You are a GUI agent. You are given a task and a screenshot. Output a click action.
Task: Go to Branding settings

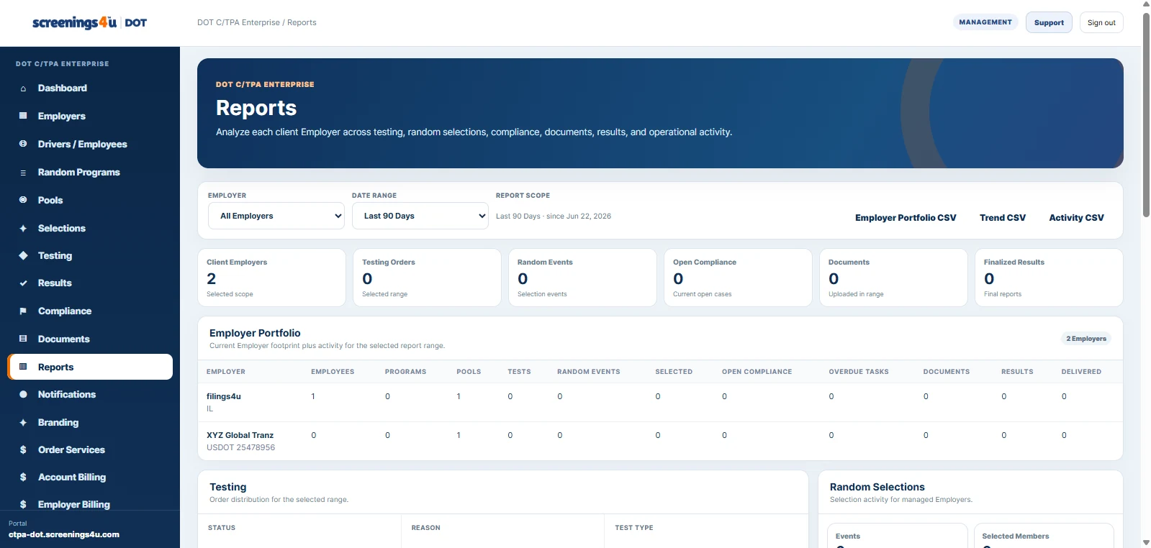tap(90, 422)
